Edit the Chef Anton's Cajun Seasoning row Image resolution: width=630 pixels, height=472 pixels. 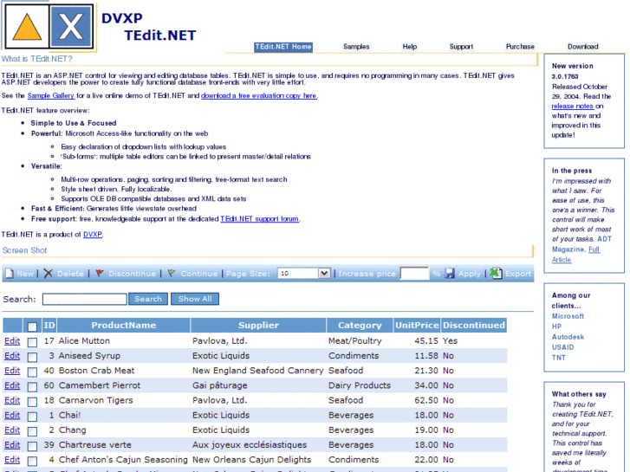pyautogui.click(x=12, y=460)
